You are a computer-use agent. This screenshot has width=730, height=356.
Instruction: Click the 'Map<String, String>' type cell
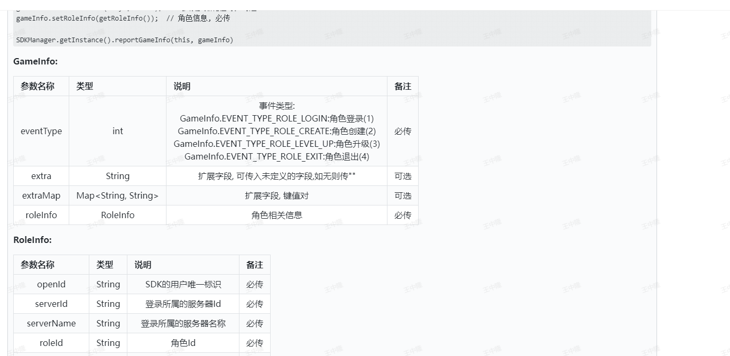(118, 195)
